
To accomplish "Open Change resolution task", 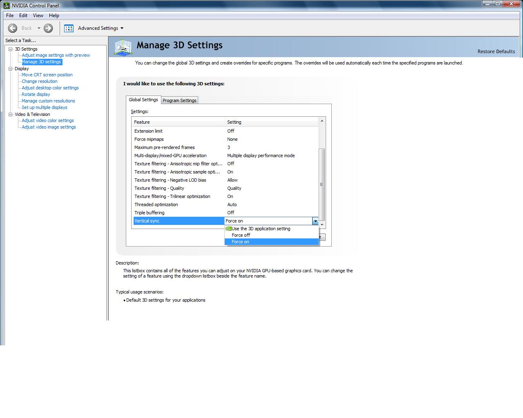I will (x=40, y=81).
